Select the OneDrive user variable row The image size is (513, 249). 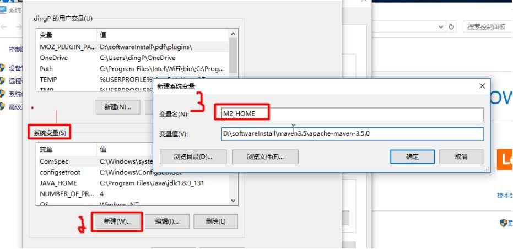(x=133, y=58)
